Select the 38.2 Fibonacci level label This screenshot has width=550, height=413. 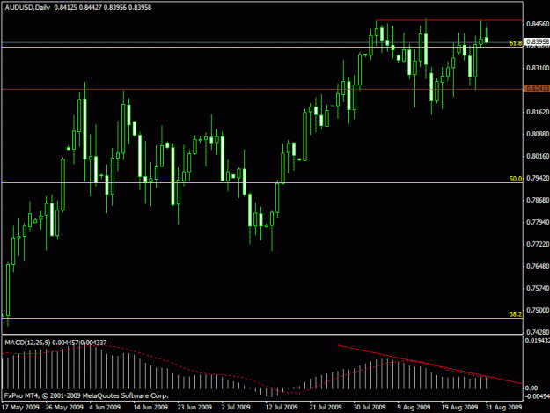[x=516, y=314]
